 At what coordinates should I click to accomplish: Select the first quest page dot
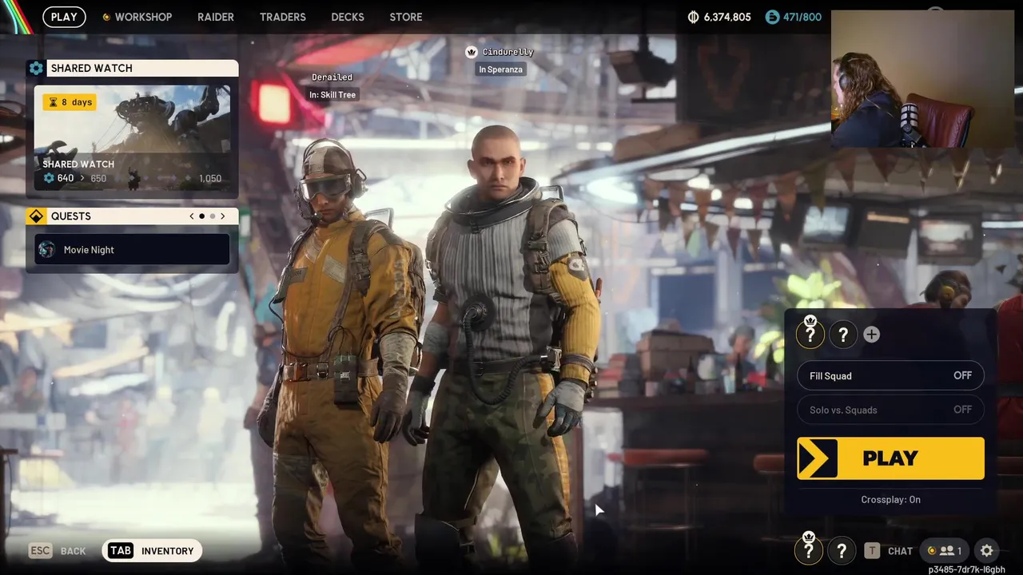[201, 216]
